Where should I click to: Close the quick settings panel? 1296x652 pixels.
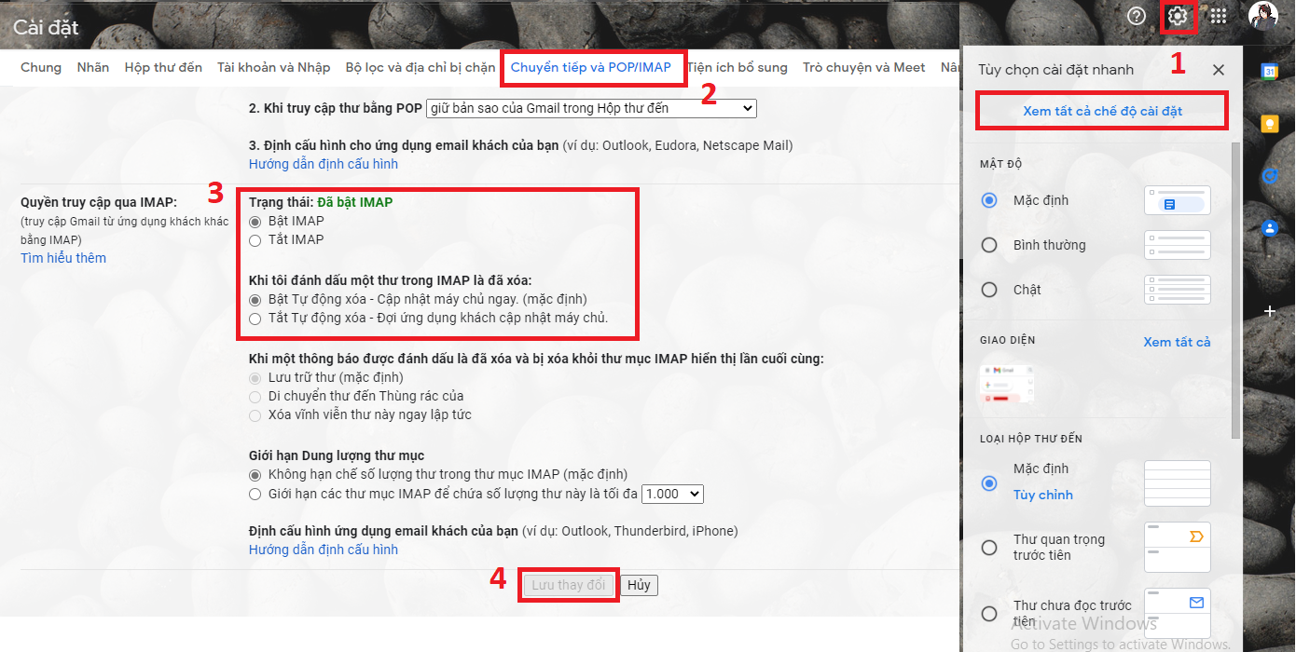coord(1219,70)
